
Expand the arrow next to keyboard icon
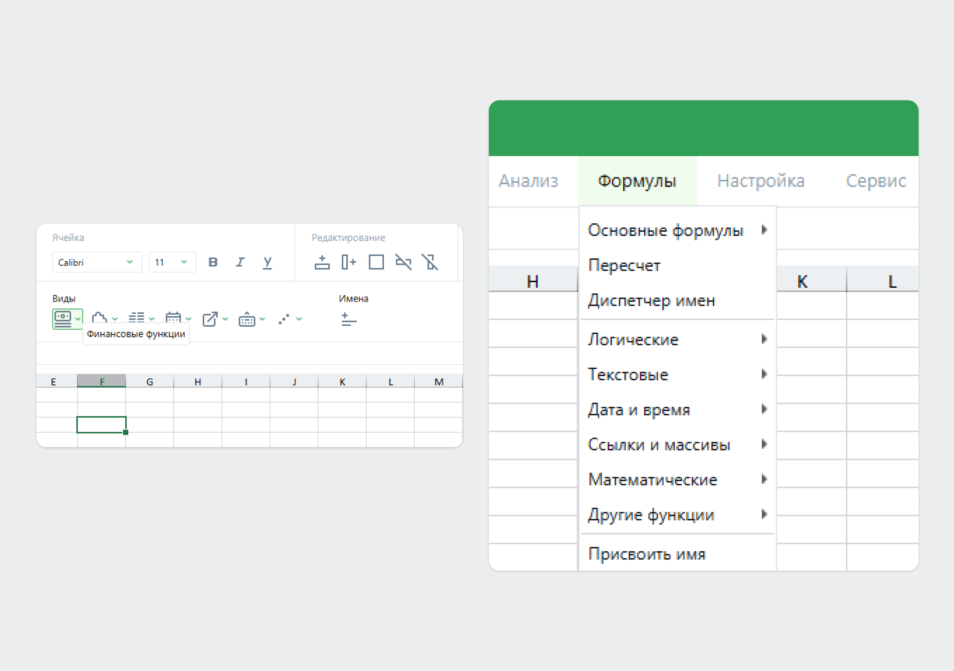click(x=262, y=319)
